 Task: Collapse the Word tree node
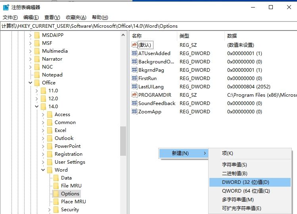pyautogui.click(x=43, y=170)
